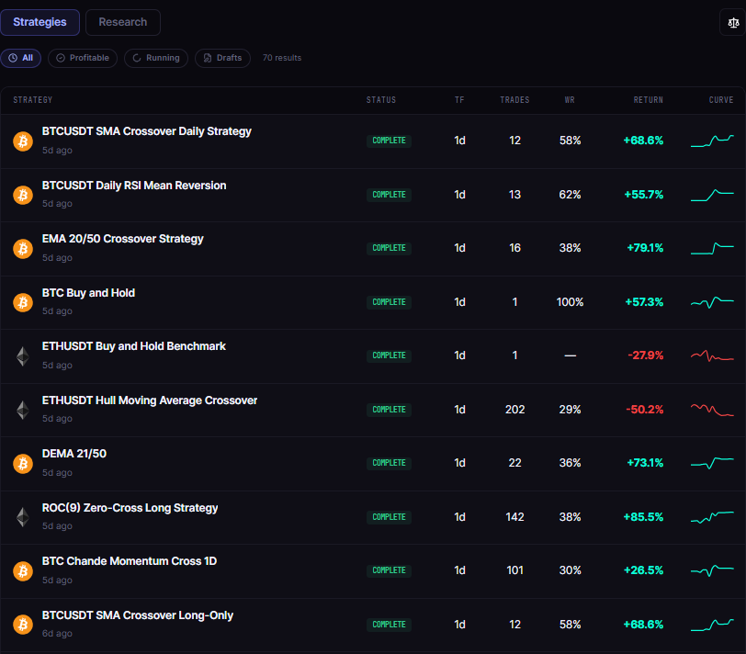Click Ethereum icon beside ETHUSDT Buy and Hold Benchmark

(23, 355)
